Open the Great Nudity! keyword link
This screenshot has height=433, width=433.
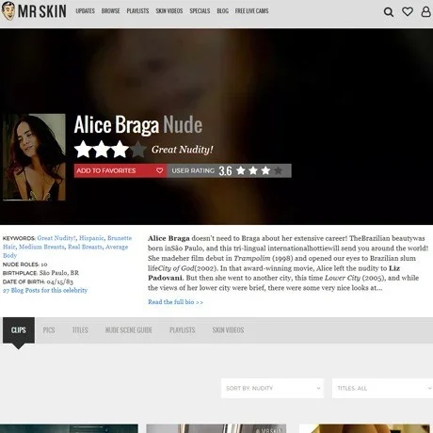pos(56,238)
